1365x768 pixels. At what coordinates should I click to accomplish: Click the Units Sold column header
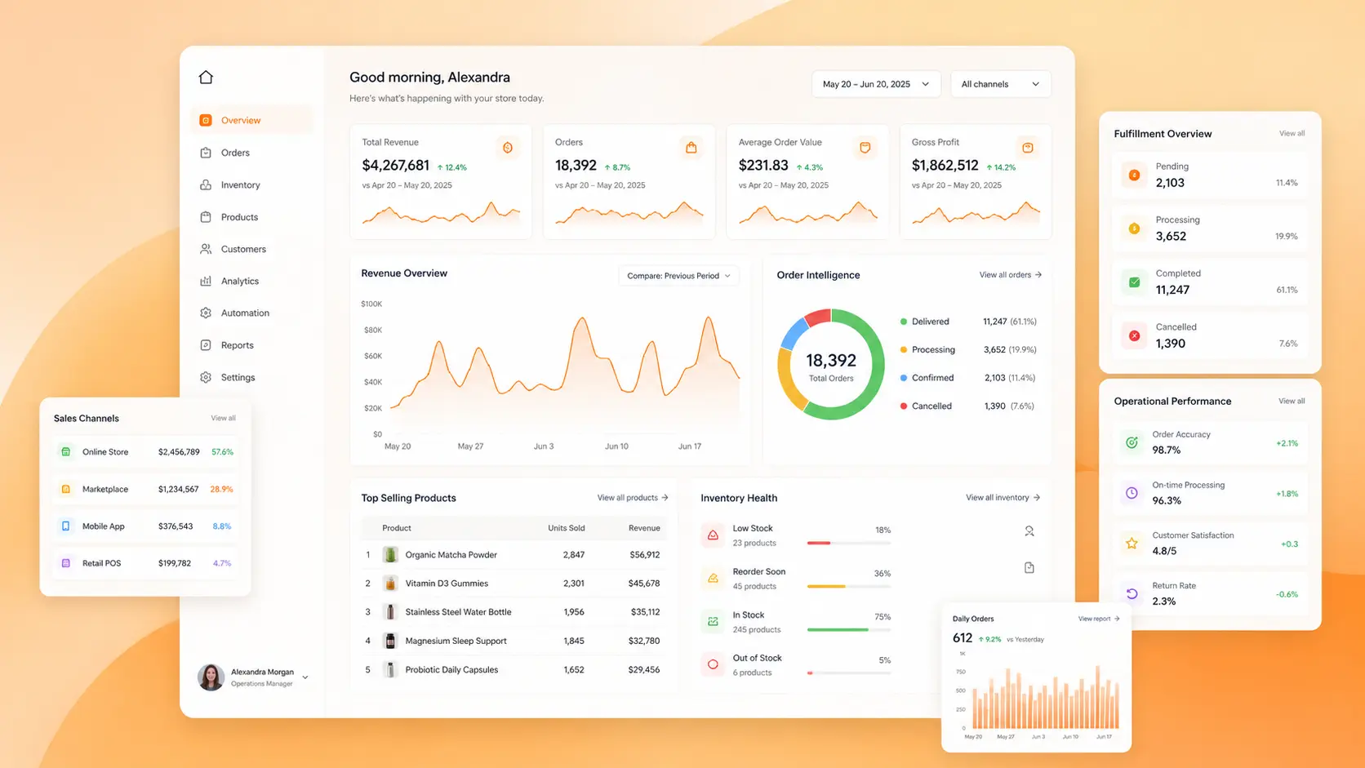(x=566, y=528)
